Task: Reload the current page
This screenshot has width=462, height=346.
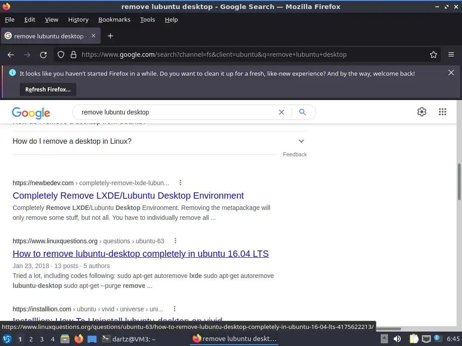Action: (x=43, y=55)
